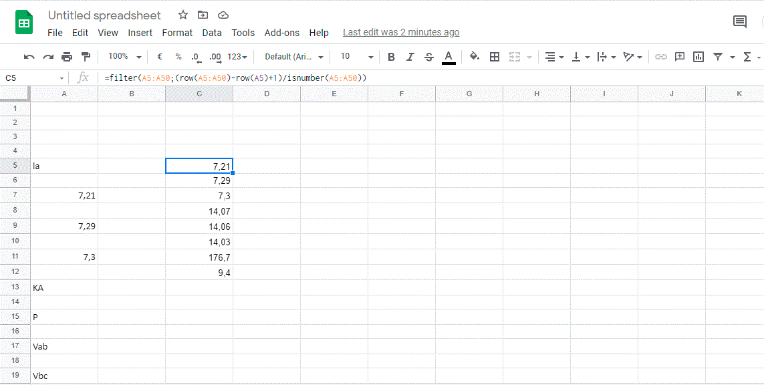
Task: Insert a chart
Action: (x=698, y=57)
